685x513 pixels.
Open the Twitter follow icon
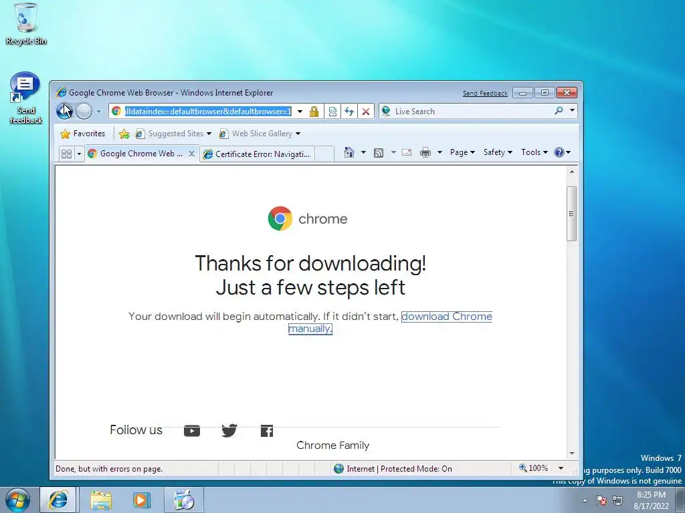tap(229, 431)
